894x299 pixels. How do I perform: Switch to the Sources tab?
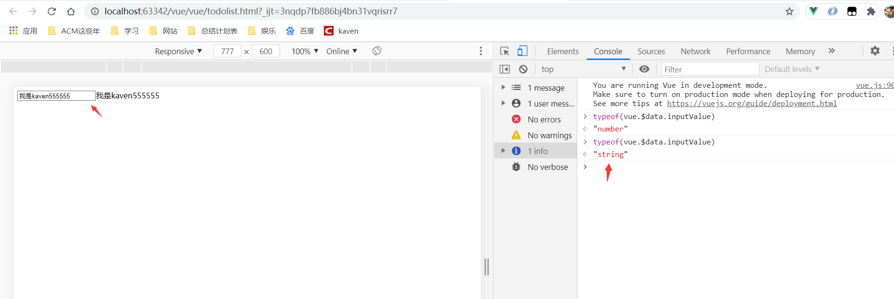click(x=651, y=51)
